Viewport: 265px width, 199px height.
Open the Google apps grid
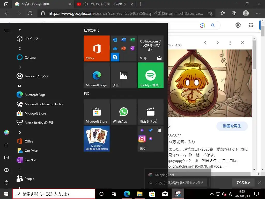pyautogui.click(x=251, y=25)
